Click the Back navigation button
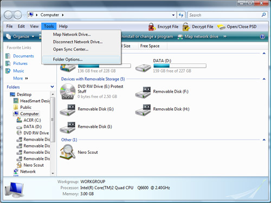271x203 pixels. [x=8, y=15]
